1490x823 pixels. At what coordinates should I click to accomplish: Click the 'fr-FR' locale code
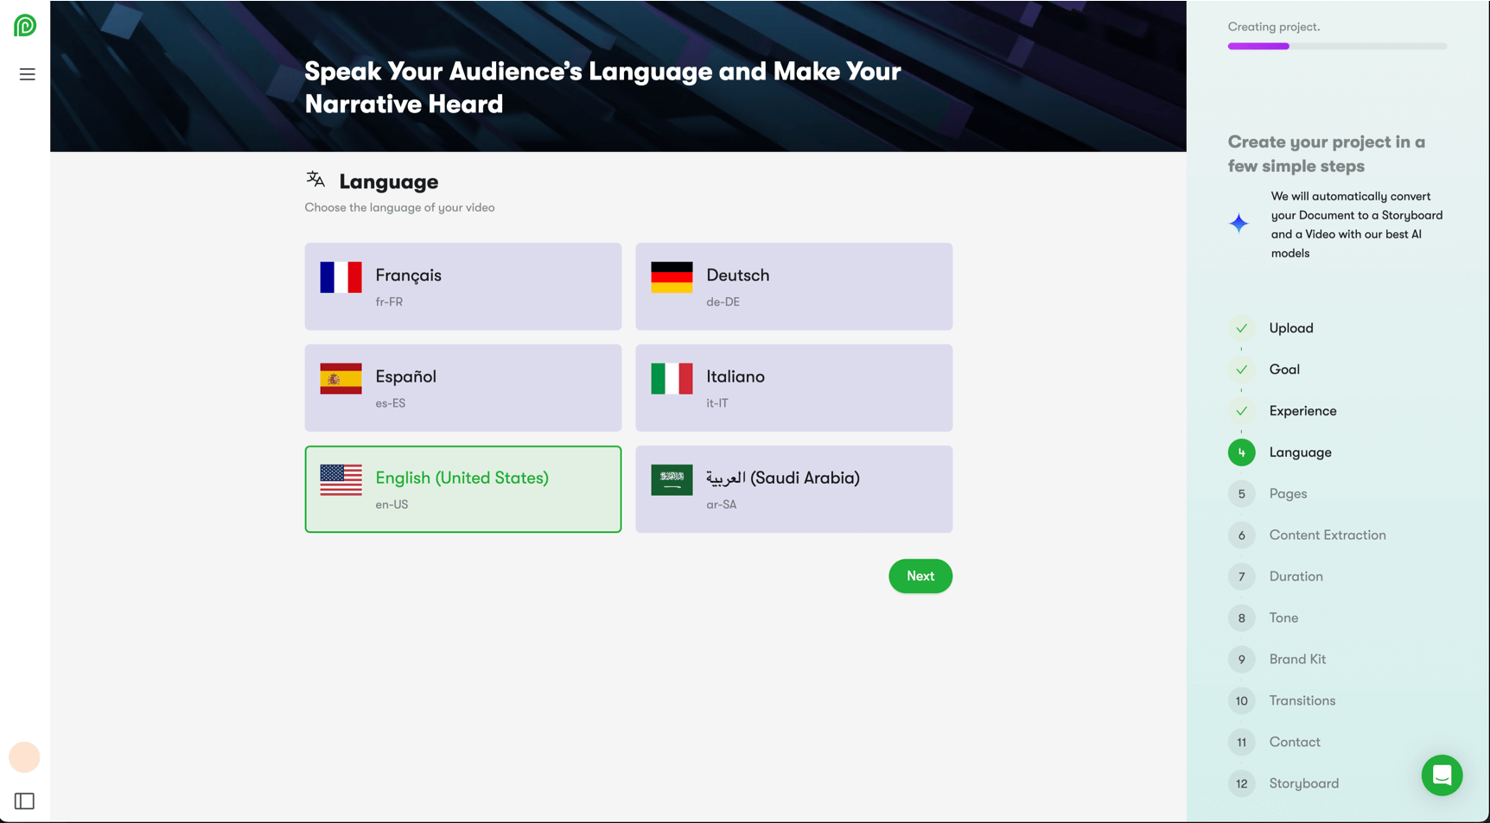coord(389,302)
